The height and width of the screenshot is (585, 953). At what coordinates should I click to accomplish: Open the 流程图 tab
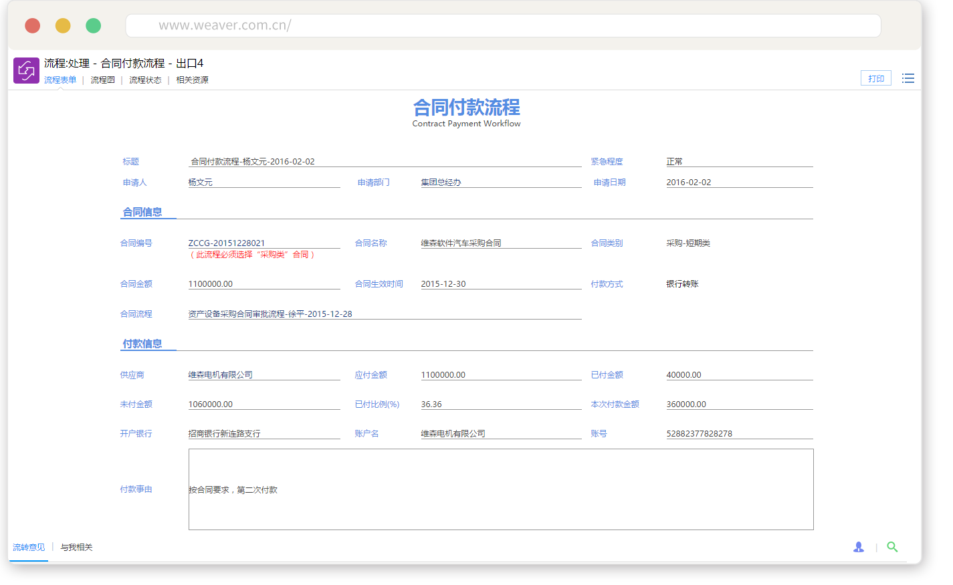tap(102, 80)
